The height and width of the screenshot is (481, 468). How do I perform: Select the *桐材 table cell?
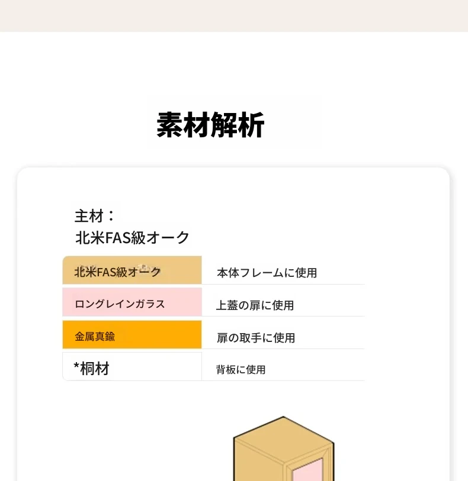click(132, 367)
